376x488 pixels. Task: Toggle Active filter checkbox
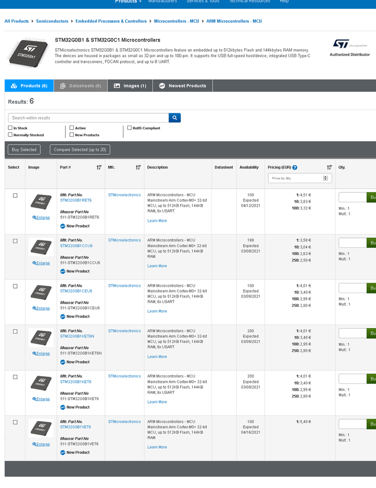tap(72, 127)
